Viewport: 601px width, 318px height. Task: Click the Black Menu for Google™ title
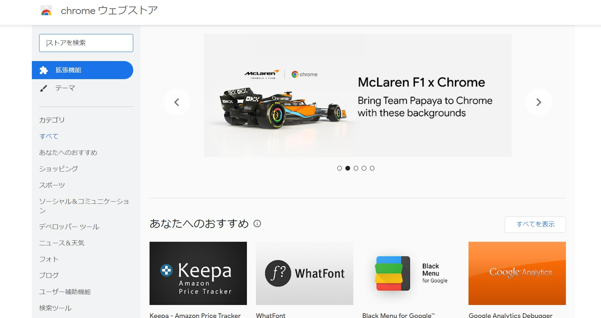tap(399, 315)
